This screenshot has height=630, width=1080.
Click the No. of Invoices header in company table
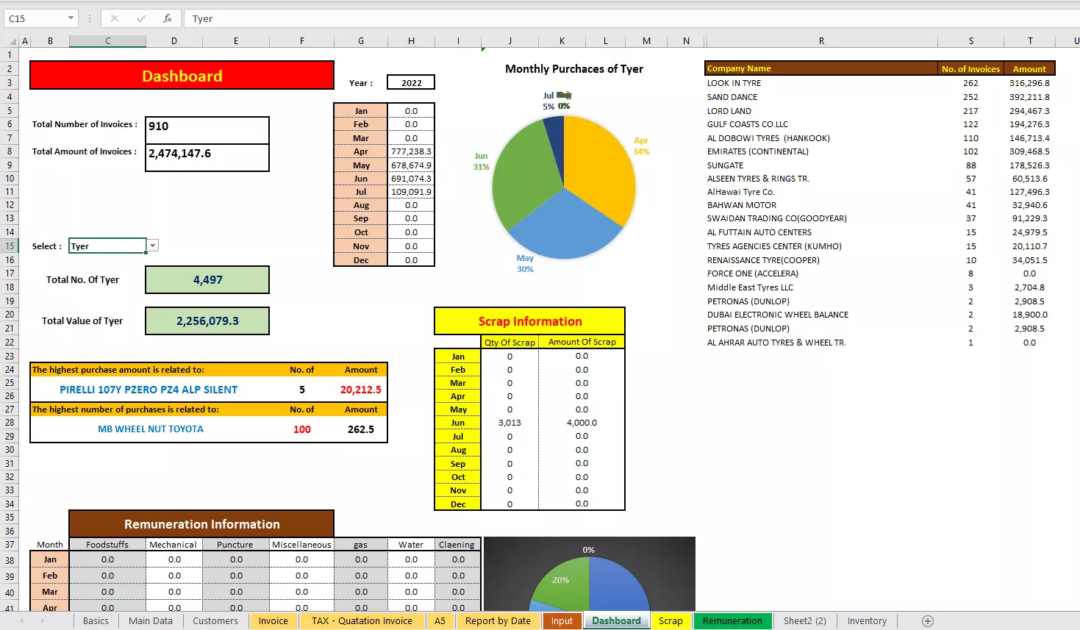point(970,69)
